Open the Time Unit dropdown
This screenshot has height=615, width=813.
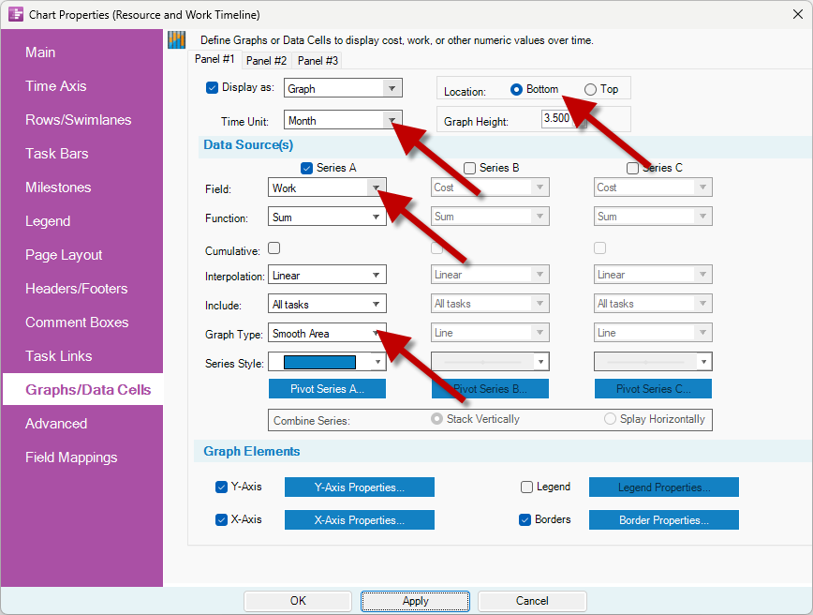(392, 121)
